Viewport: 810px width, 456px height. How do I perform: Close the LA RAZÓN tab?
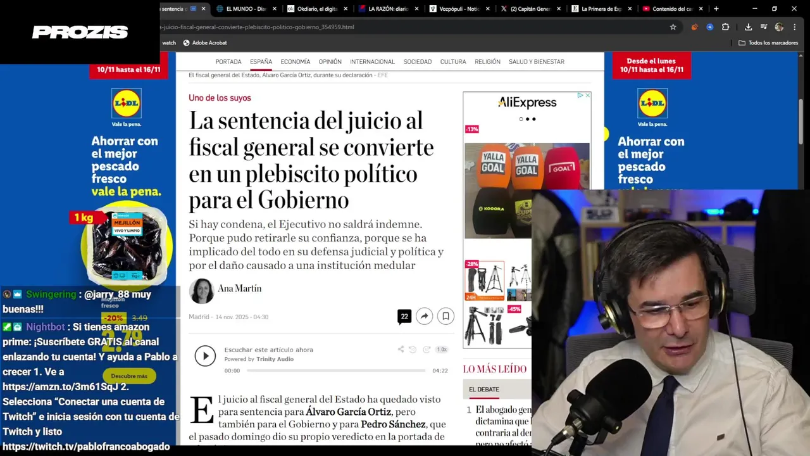pyautogui.click(x=416, y=9)
